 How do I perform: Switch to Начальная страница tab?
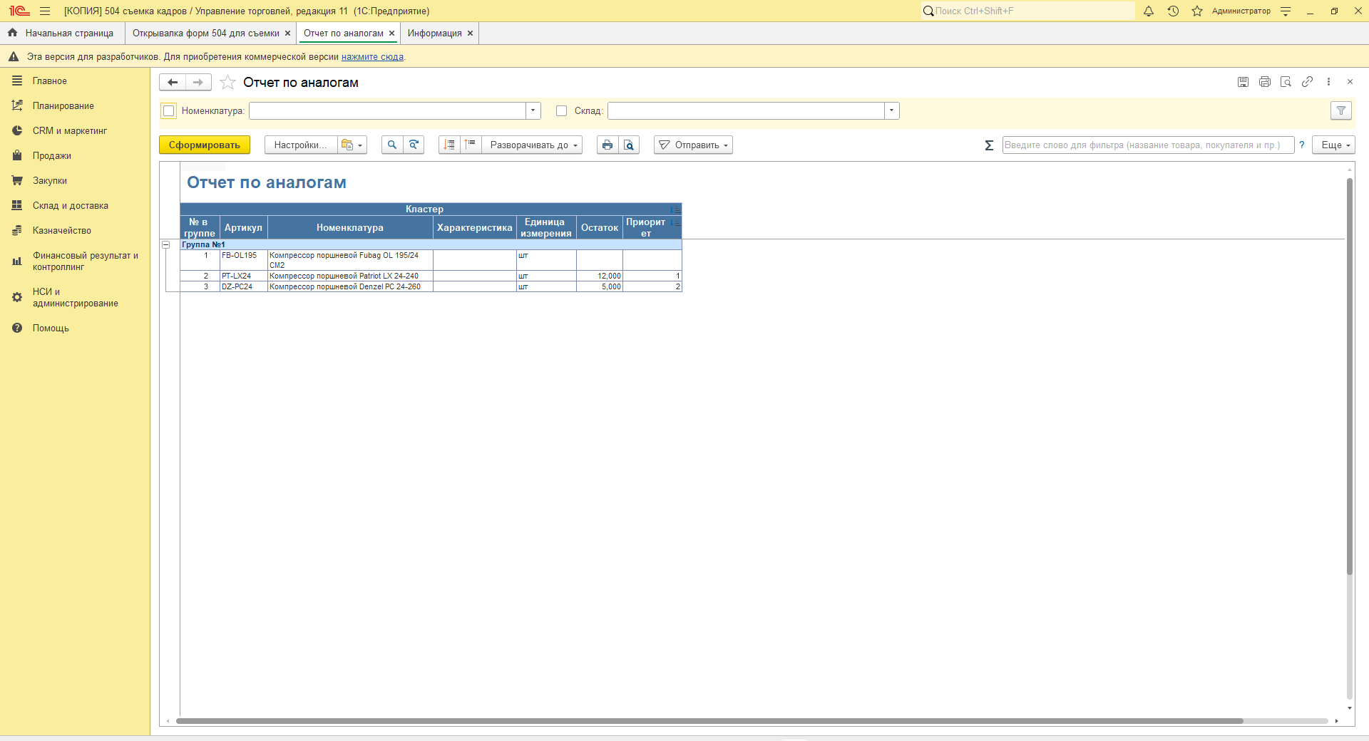(x=62, y=33)
